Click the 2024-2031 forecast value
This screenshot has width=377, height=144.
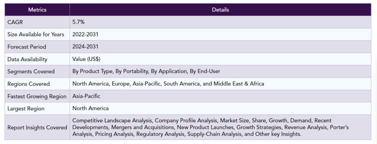(85, 47)
